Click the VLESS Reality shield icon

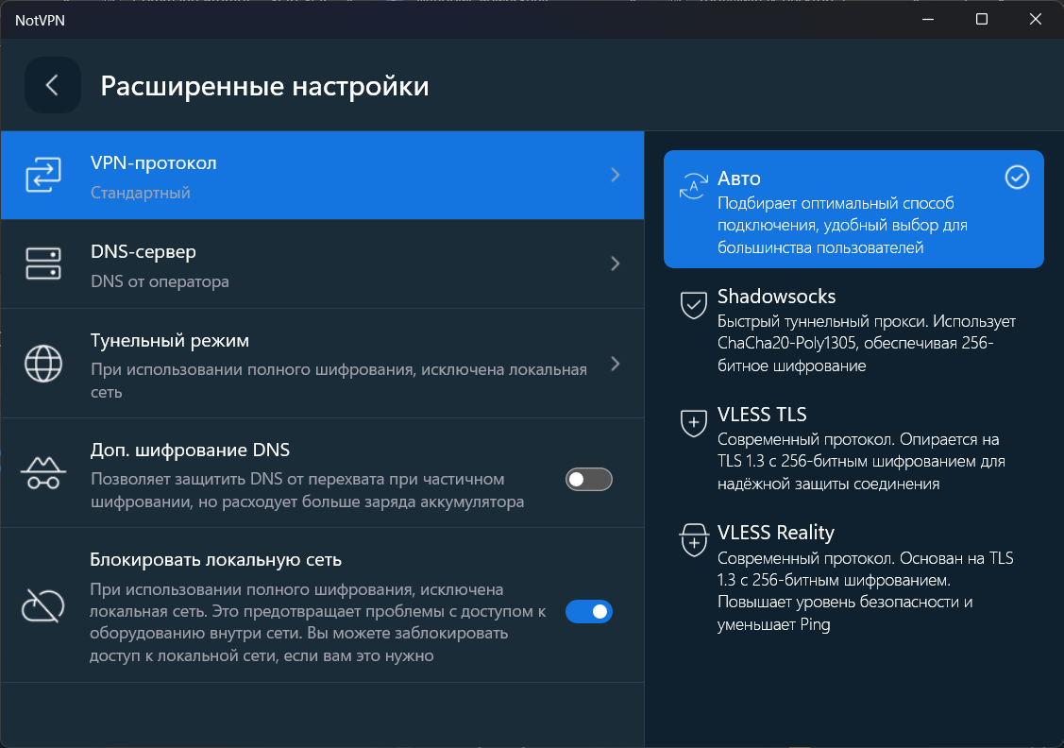pyautogui.click(x=694, y=540)
